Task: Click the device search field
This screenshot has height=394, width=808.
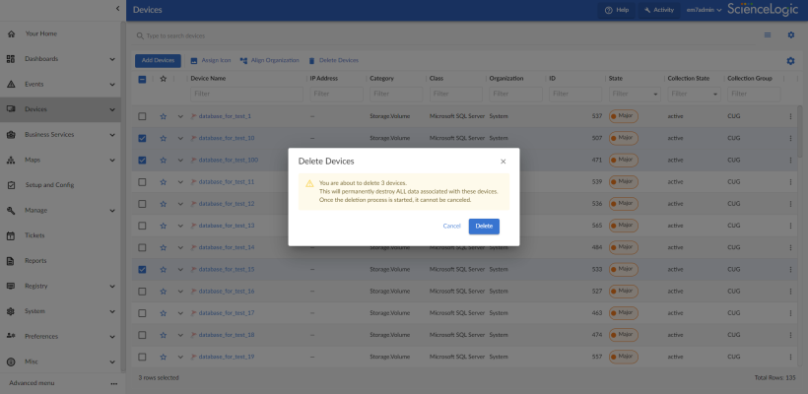Action: pyautogui.click(x=443, y=36)
